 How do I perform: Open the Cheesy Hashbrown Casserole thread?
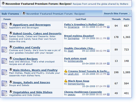[83, 92]
